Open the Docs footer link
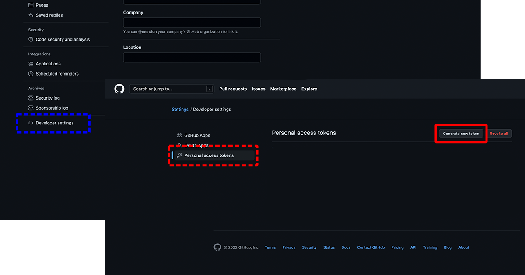Image resolution: width=525 pixels, height=275 pixels. pos(346,247)
